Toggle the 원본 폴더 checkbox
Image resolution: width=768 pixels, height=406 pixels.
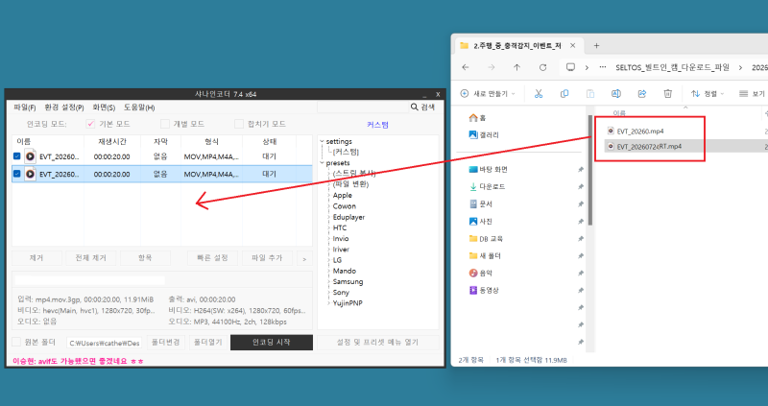pos(16,342)
